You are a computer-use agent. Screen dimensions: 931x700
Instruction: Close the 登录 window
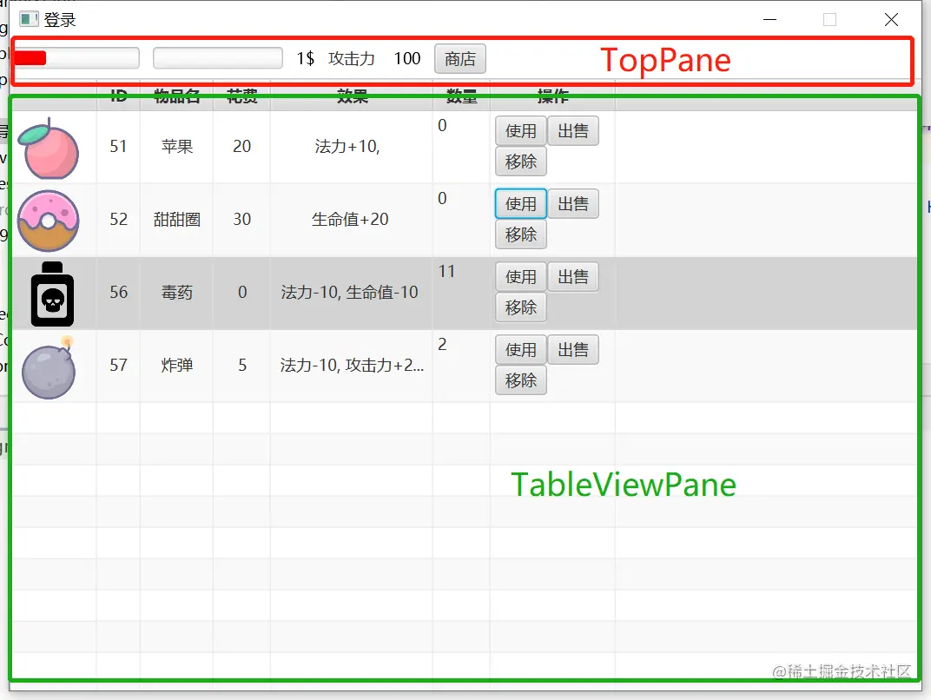(x=891, y=20)
